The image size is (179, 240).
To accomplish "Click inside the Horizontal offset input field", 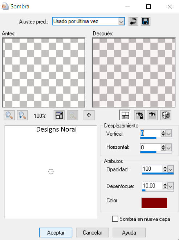I will 150,147.
